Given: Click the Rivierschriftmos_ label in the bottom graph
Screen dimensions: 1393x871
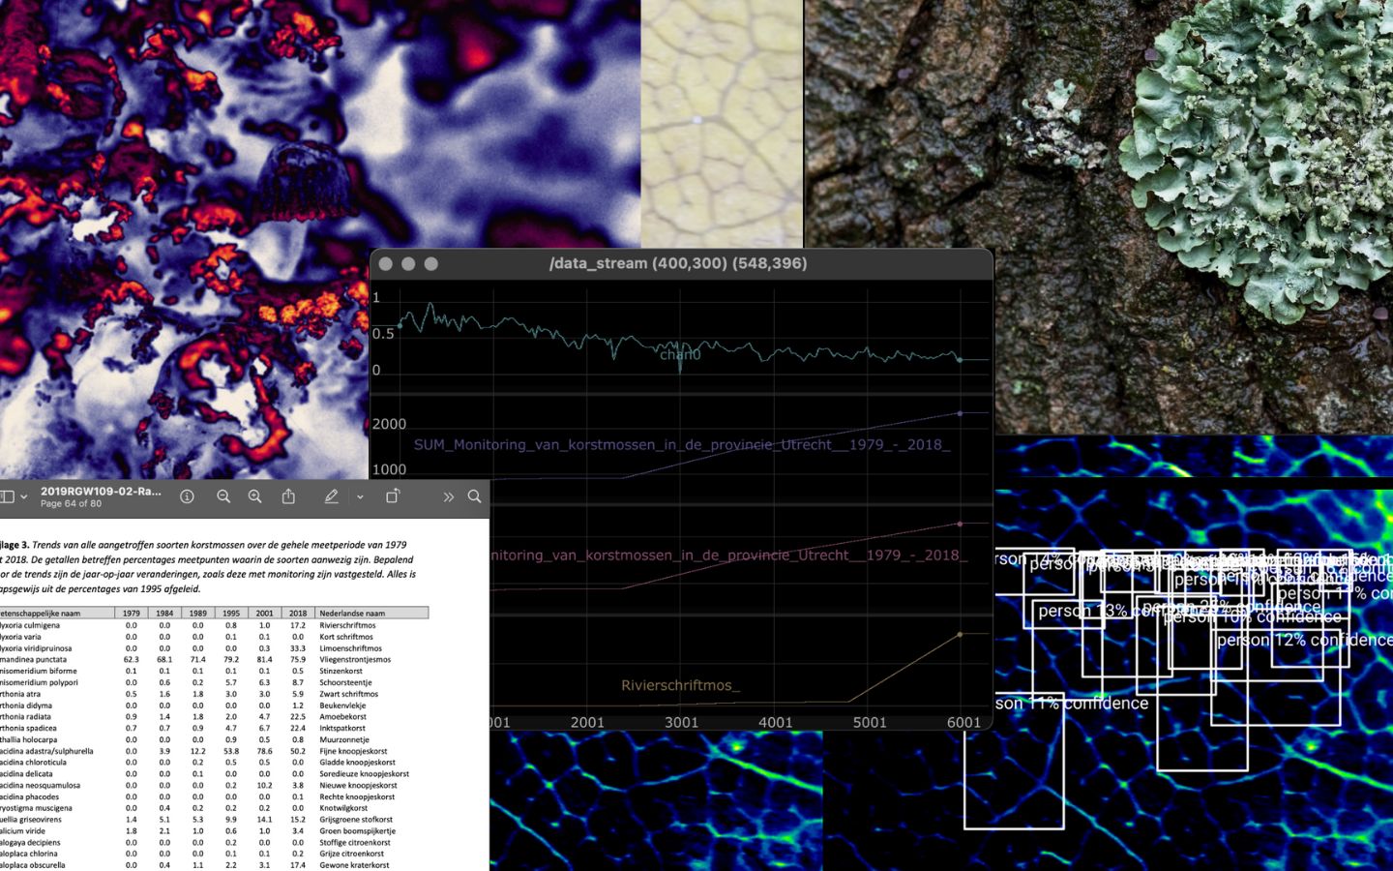Looking at the screenshot, I should tap(680, 685).
